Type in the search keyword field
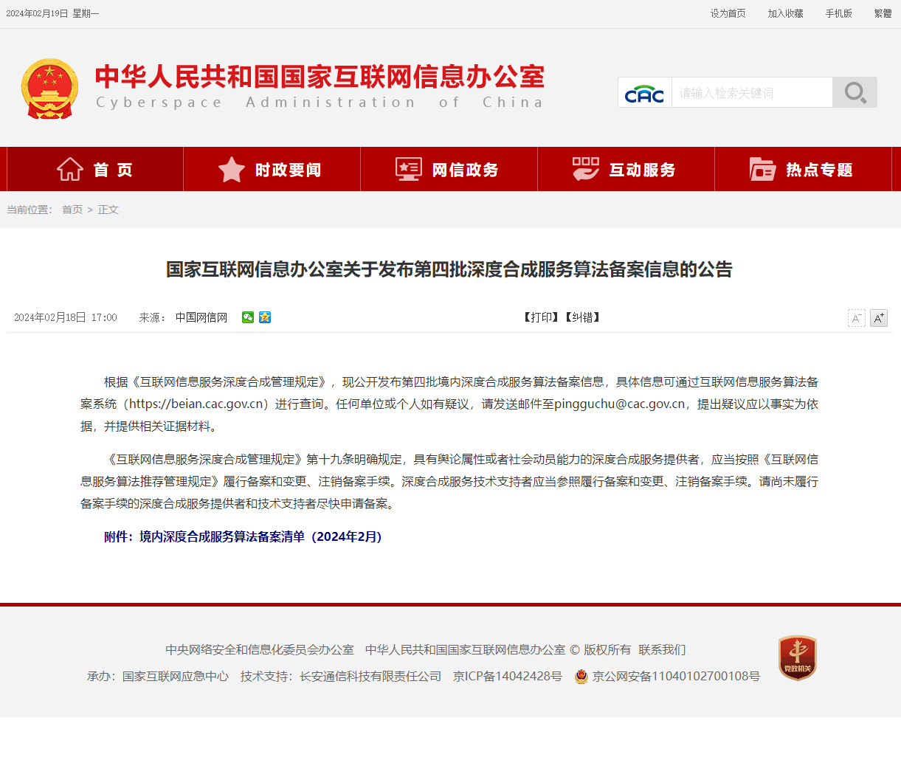Screen dimensions: 901x760 pos(751,93)
